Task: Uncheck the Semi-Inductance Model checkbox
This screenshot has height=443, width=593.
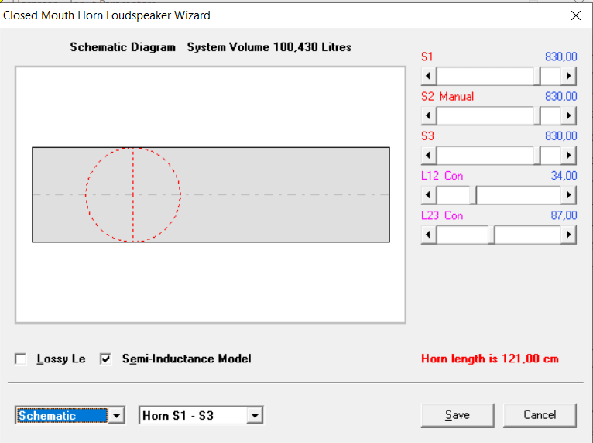Action: tap(105, 359)
